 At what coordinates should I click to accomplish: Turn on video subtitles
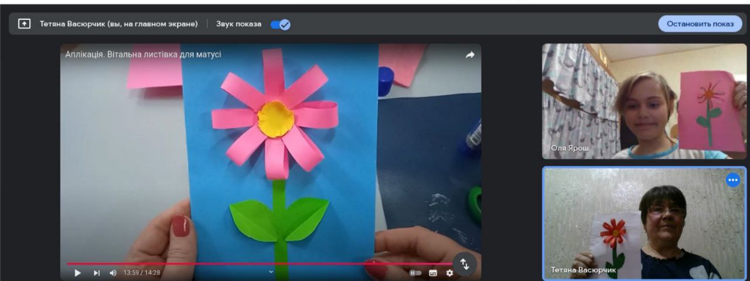(433, 273)
